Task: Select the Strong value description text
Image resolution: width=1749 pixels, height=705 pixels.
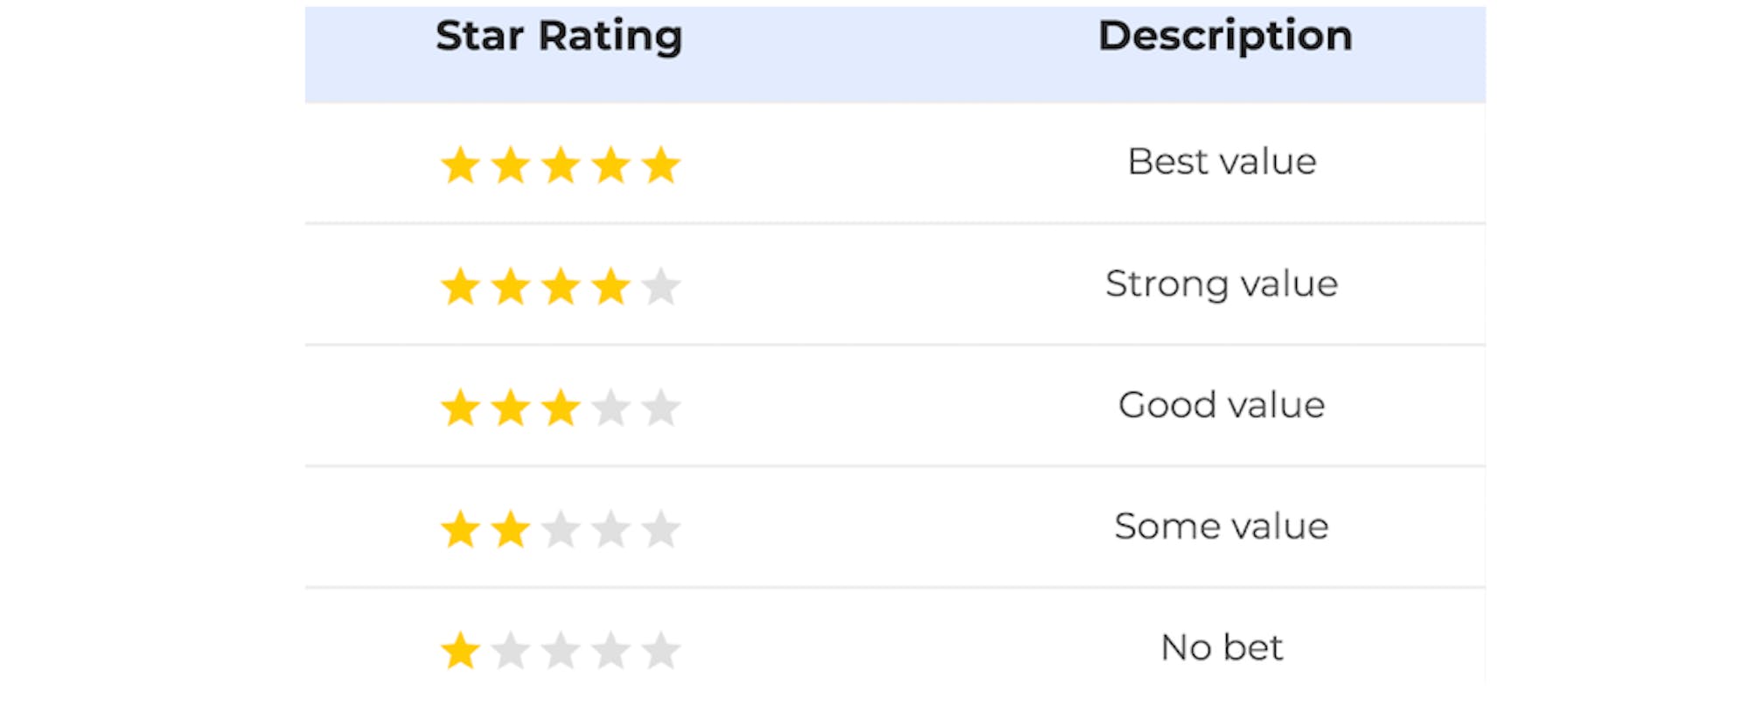Action: [1222, 284]
